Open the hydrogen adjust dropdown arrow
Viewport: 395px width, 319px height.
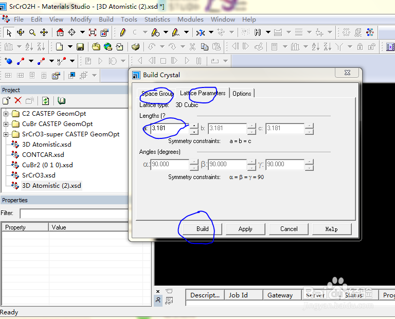[72, 61]
